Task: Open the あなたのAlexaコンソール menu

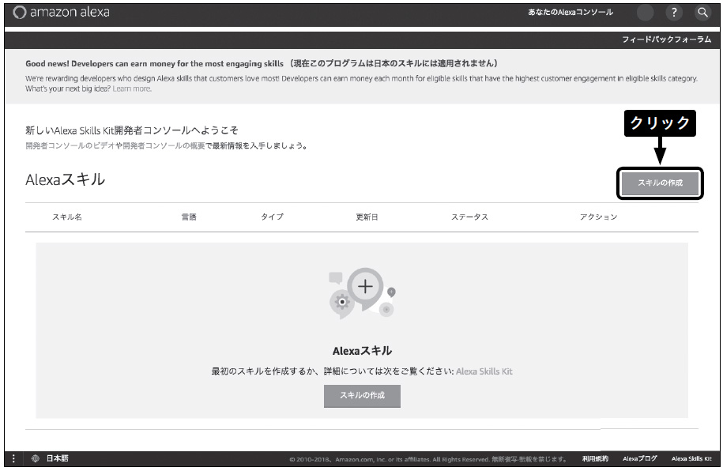Action: click(570, 13)
